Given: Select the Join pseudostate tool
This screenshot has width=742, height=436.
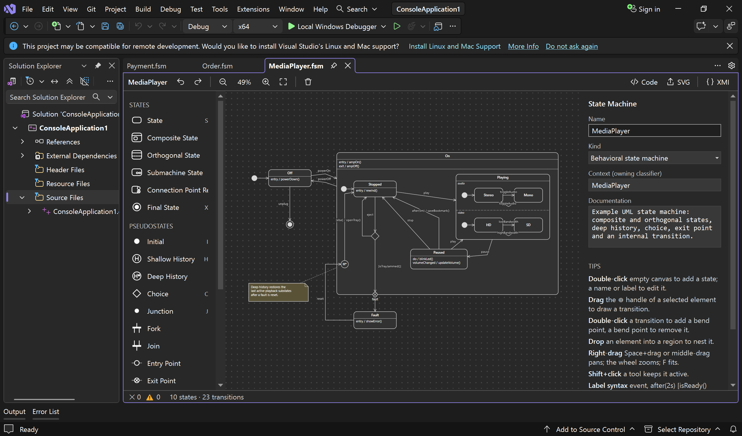Looking at the screenshot, I should pos(169,346).
